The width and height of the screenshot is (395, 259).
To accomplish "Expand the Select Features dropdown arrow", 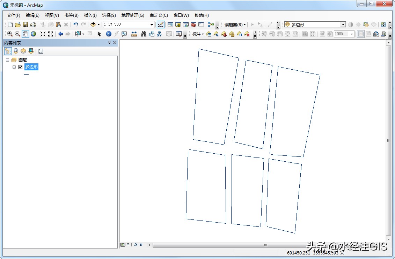I will click(x=83, y=34).
